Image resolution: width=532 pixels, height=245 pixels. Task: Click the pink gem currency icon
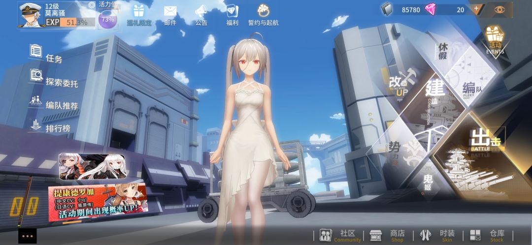pyautogui.click(x=431, y=9)
